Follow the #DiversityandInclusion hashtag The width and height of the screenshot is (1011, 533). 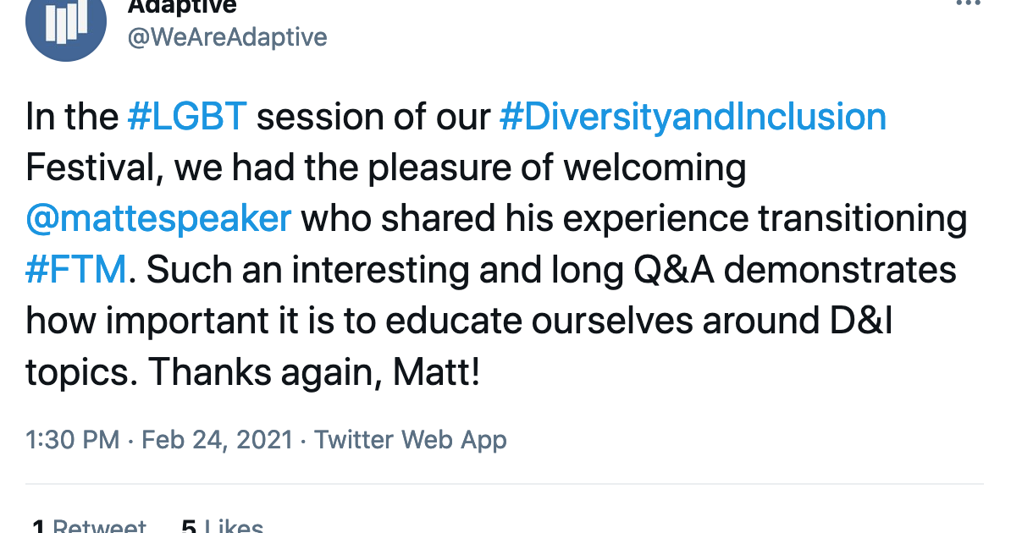(x=693, y=118)
